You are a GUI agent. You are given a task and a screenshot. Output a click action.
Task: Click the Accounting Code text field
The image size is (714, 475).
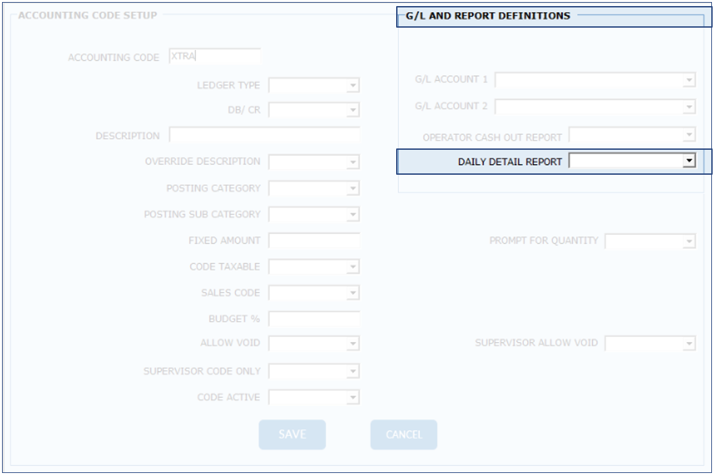pos(215,57)
